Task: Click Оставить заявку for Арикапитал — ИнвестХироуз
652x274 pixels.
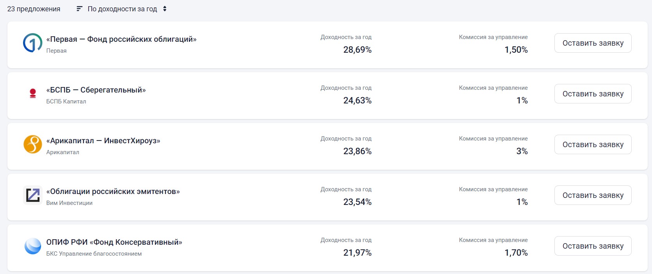Action: tap(593, 144)
